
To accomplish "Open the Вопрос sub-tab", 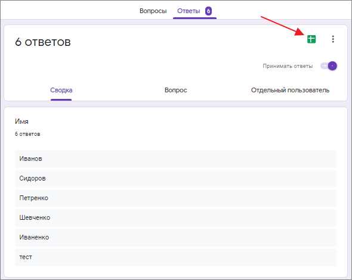I will coord(176,90).
